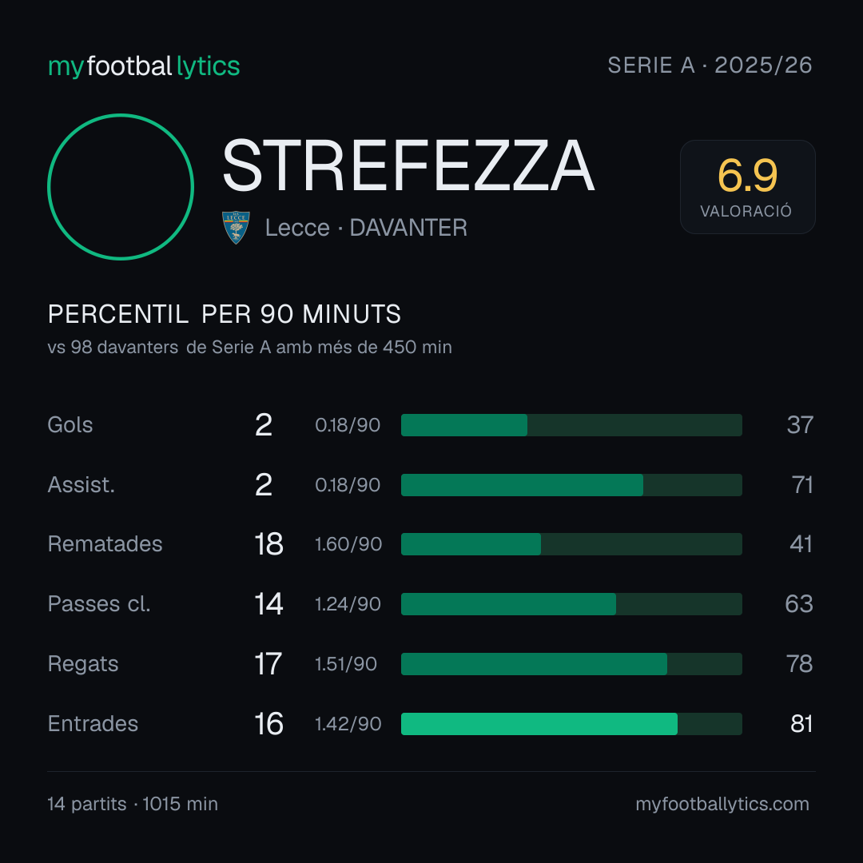Select the 6.9 Valoració rating box

tap(747, 187)
